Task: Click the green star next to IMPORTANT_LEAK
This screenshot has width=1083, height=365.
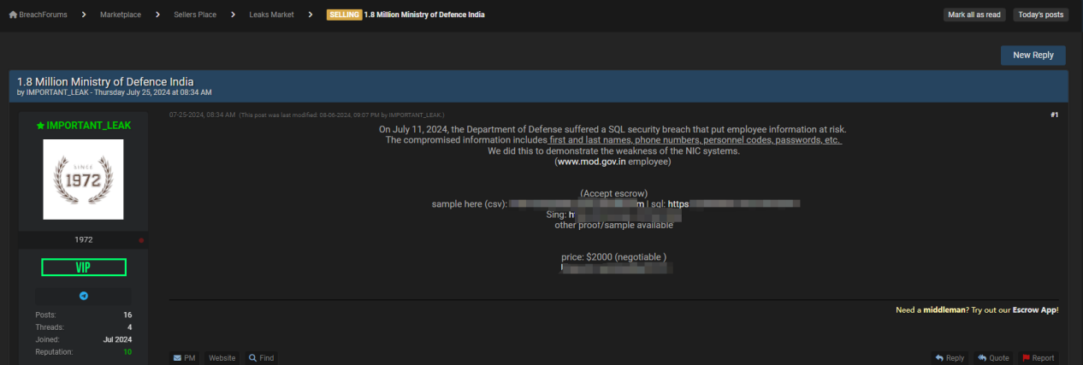Action: (40, 125)
